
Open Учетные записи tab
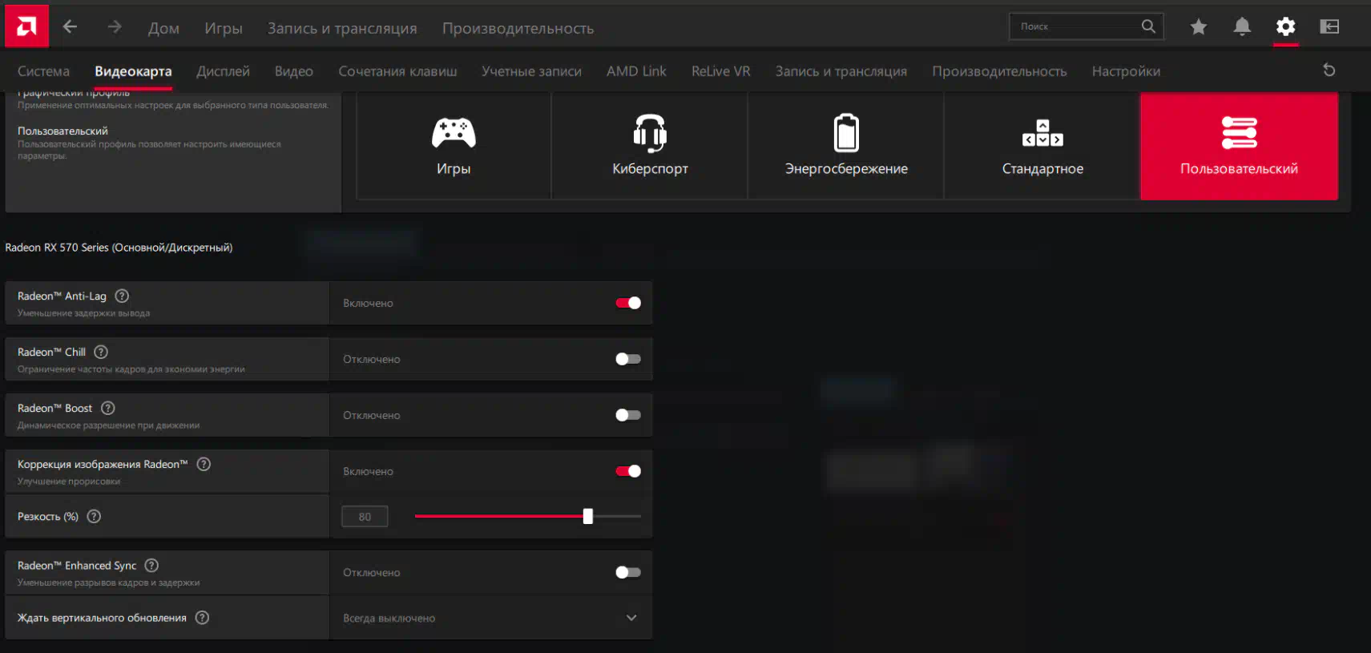[531, 71]
